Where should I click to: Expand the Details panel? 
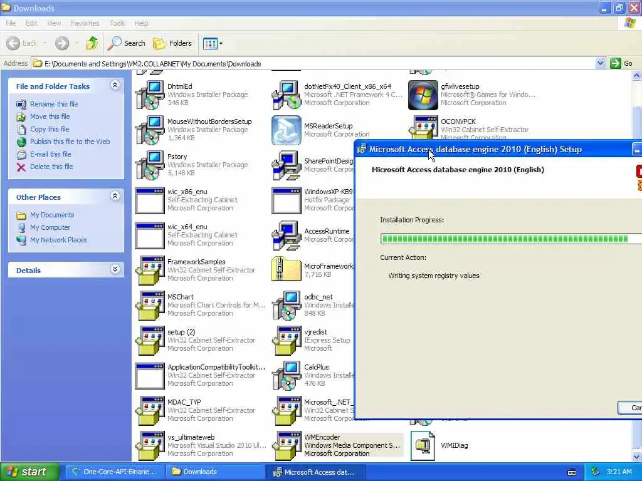click(115, 269)
